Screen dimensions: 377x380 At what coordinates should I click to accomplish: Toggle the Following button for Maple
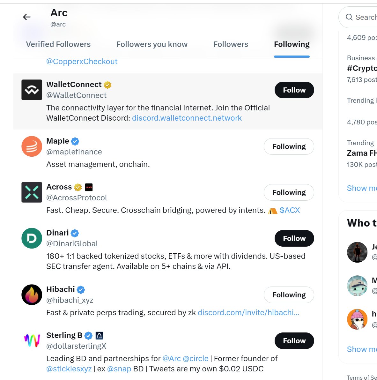[289, 146]
